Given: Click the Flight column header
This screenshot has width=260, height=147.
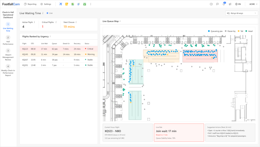Looking at the screenshot, I should (x=24, y=43).
